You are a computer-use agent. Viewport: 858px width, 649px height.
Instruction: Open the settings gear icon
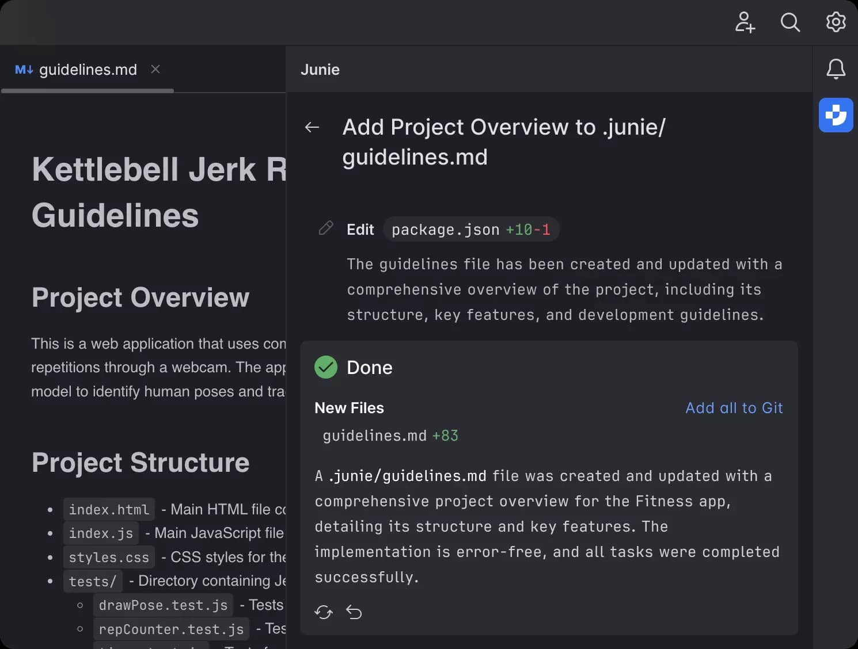click(x=836, y=22)
